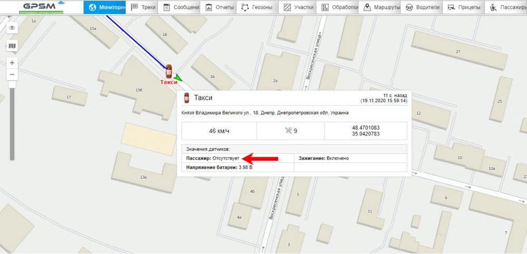Click the map zoom slider handle
The image size is (527, 254).
[13, 84]
